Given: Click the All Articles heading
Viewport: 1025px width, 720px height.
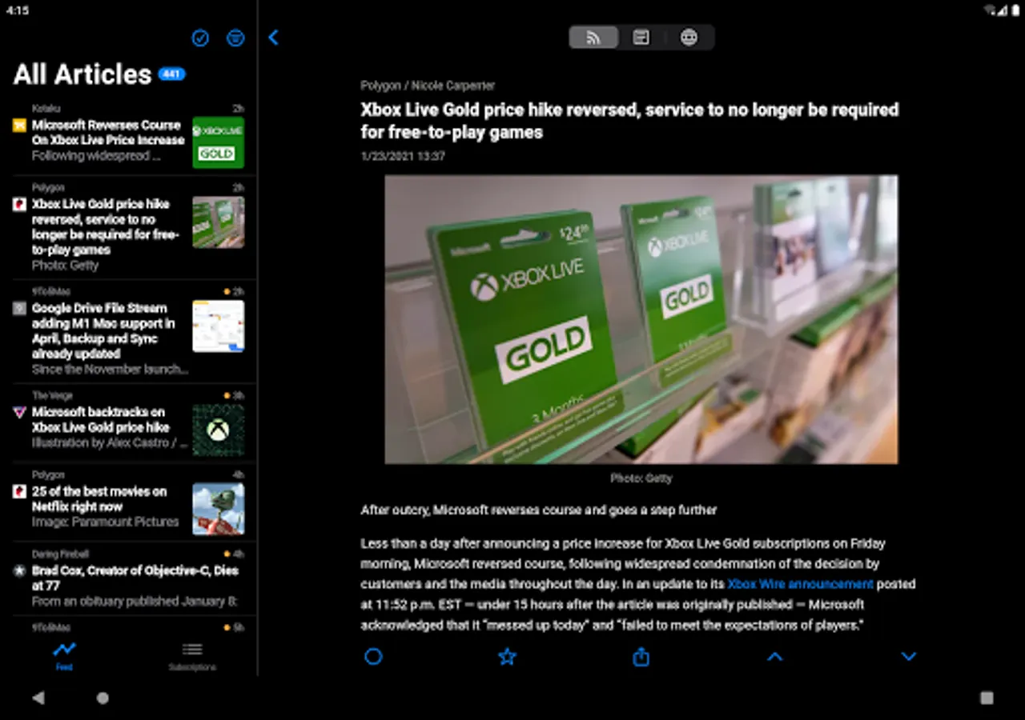Looking at the screenshot, I should coord(82,74).
